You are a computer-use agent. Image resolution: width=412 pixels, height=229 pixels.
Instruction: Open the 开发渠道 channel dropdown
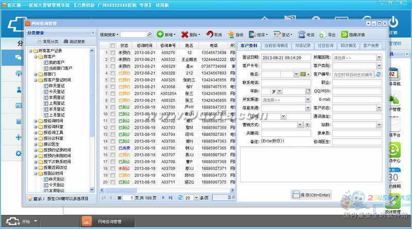pos(307,99)
